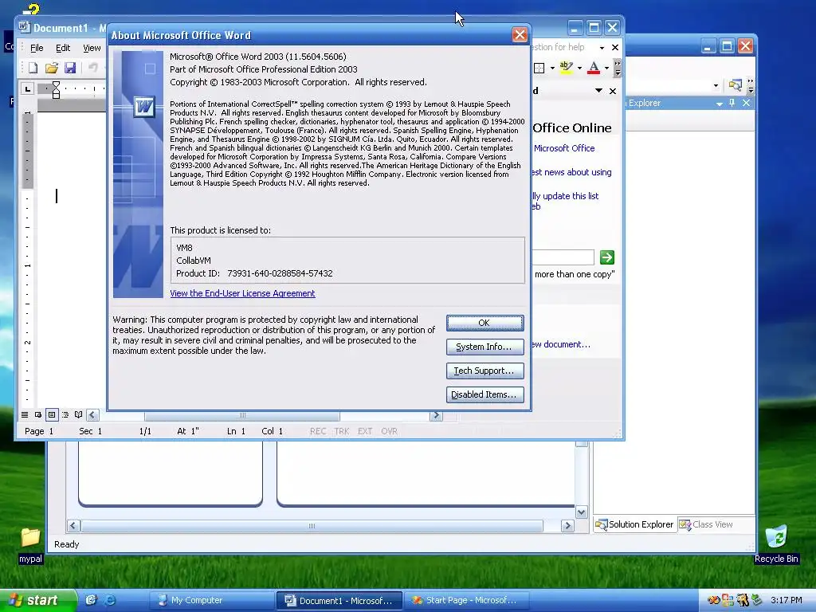Open the task pane selector dropdown
The image size is (816, 612).
(x=598, y=91)
